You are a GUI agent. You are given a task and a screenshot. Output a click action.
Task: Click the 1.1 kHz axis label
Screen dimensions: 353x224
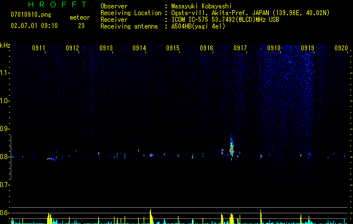[x=5, y=73]
